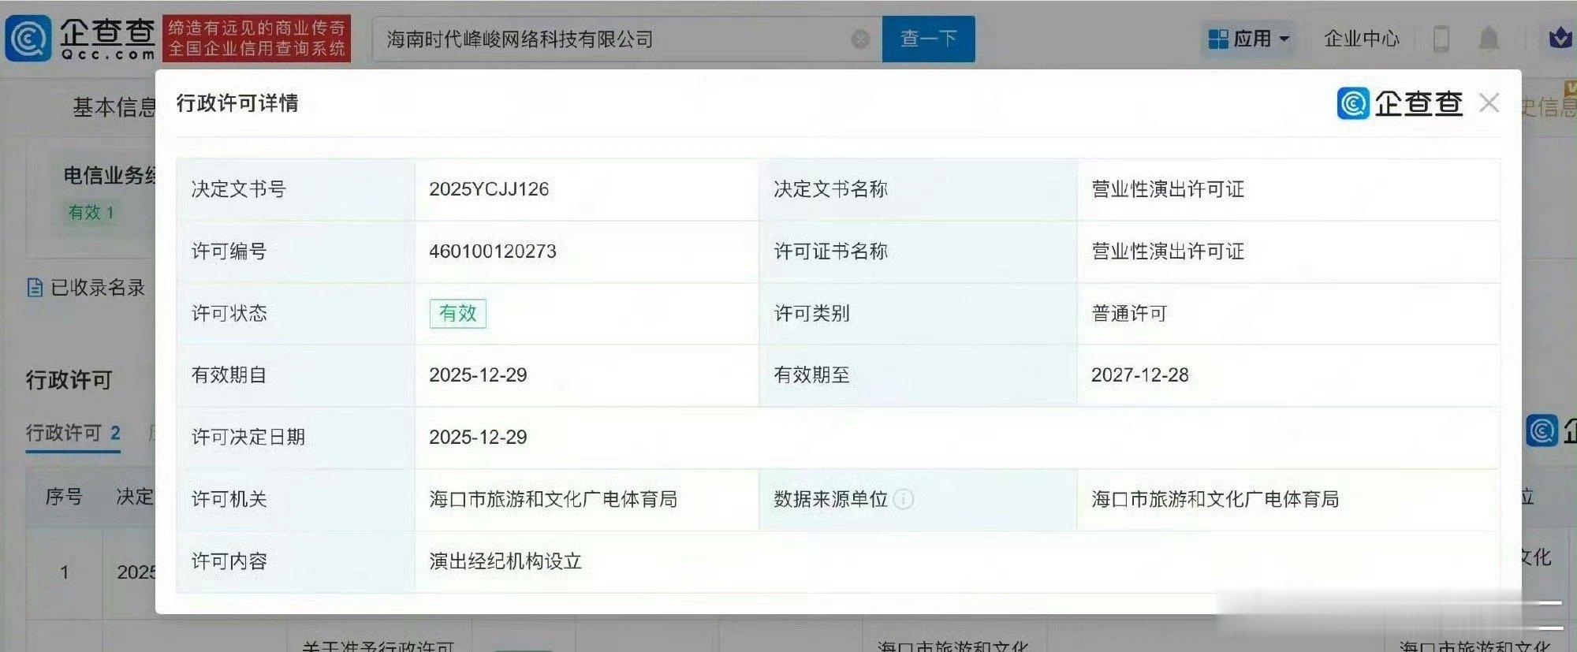Click the 许可类别 label
The width and height of the screenshot is (1577, 652).
pos(812,314)
